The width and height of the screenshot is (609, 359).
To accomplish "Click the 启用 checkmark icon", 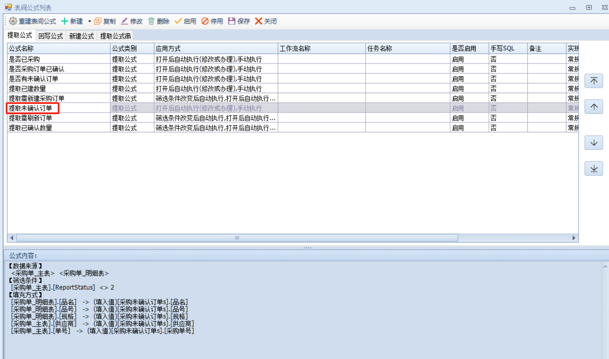I will point(178,21).
